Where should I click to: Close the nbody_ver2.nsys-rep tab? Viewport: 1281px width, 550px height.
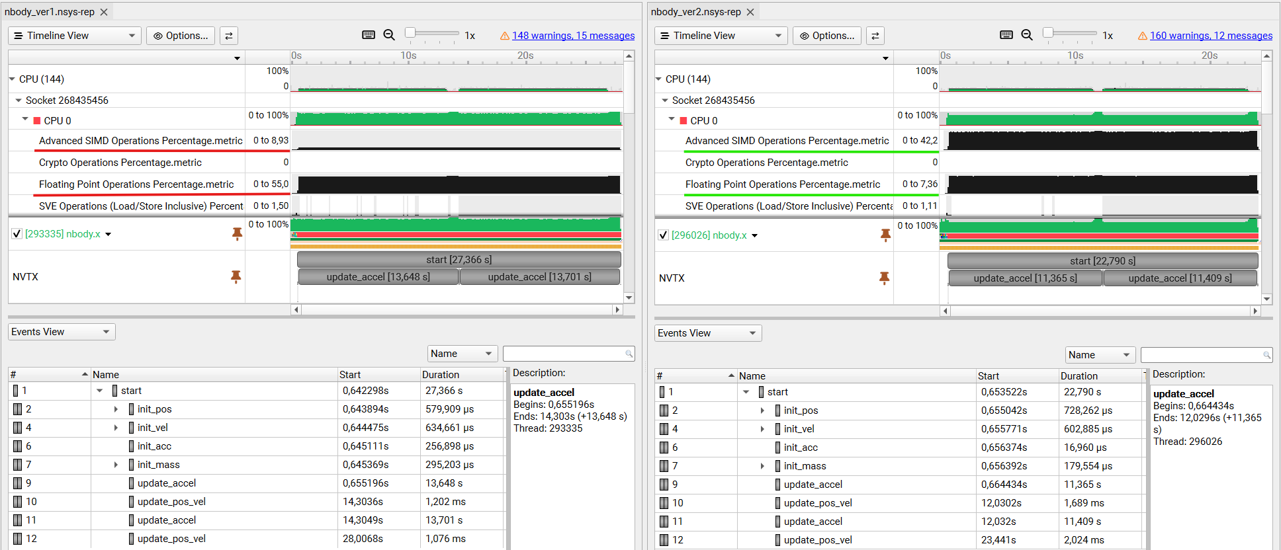pyautogui.click(x=750, y=12)
